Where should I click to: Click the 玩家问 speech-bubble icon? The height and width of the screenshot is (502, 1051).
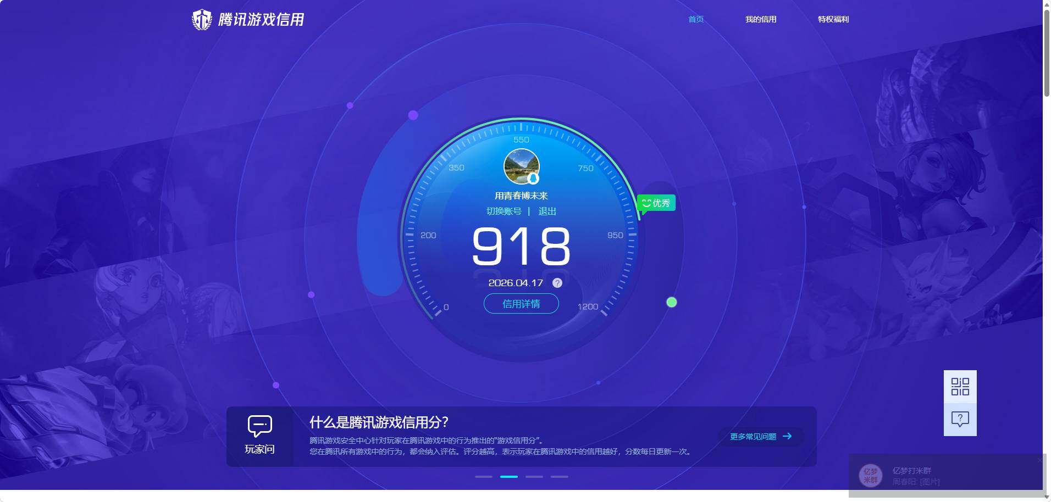258,427
